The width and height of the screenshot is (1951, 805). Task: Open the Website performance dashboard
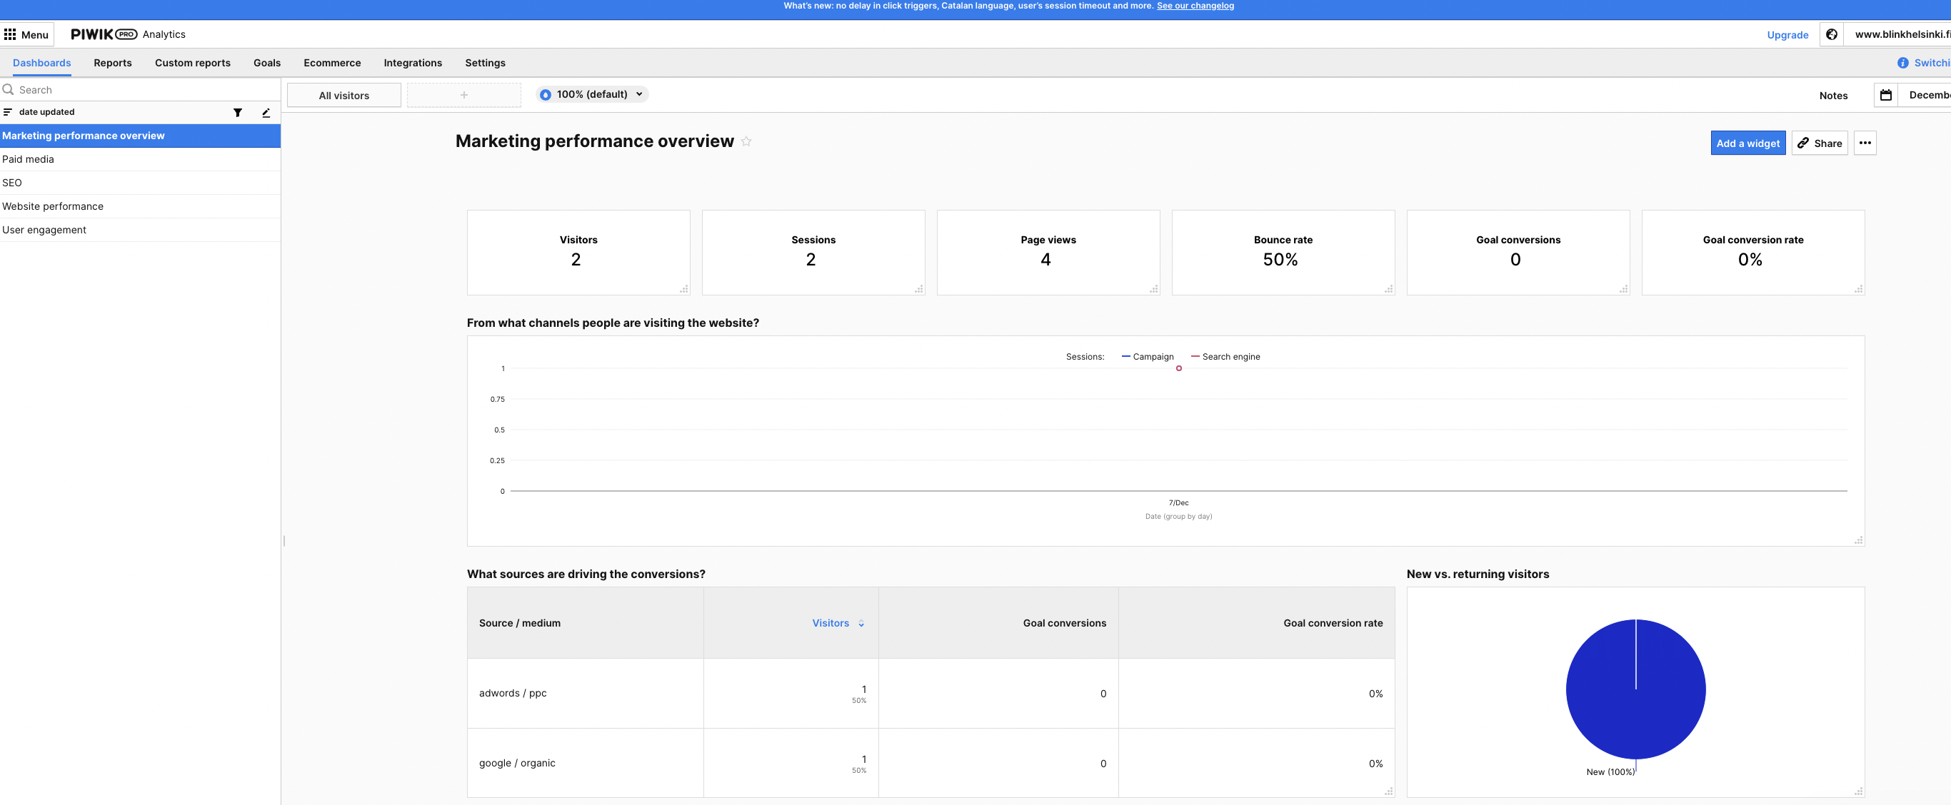(x=140, y=206)
